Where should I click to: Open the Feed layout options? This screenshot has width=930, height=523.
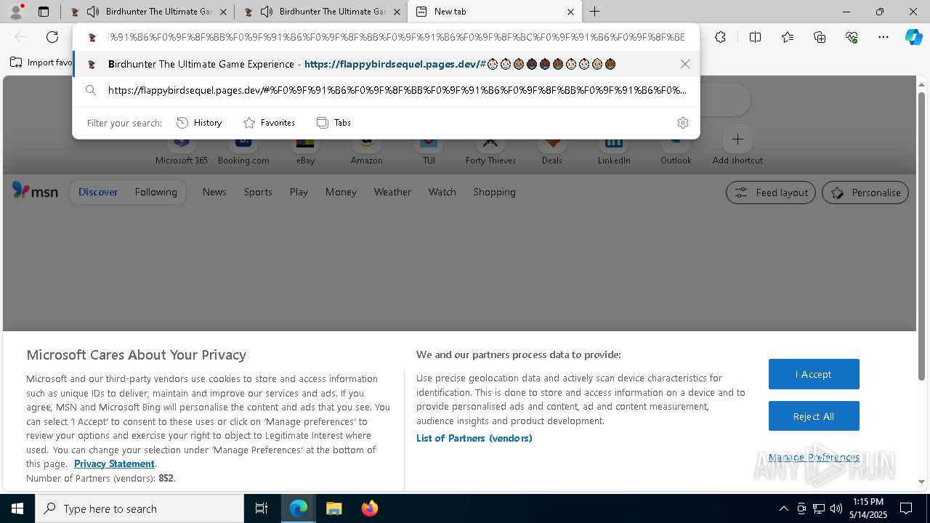pyautogui.click(x=771, y=192)
